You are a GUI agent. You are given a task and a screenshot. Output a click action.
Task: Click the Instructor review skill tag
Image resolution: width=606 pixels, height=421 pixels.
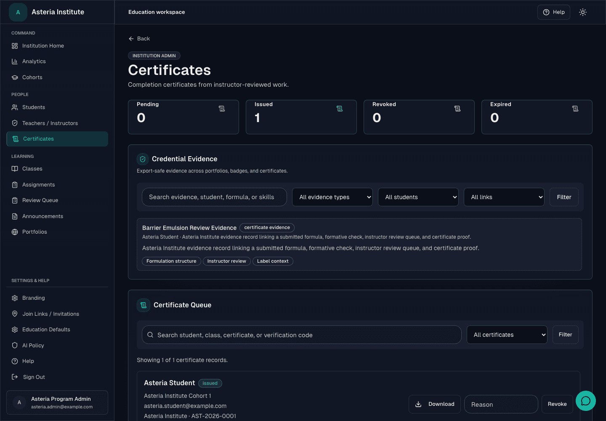[x=227, y=261]
